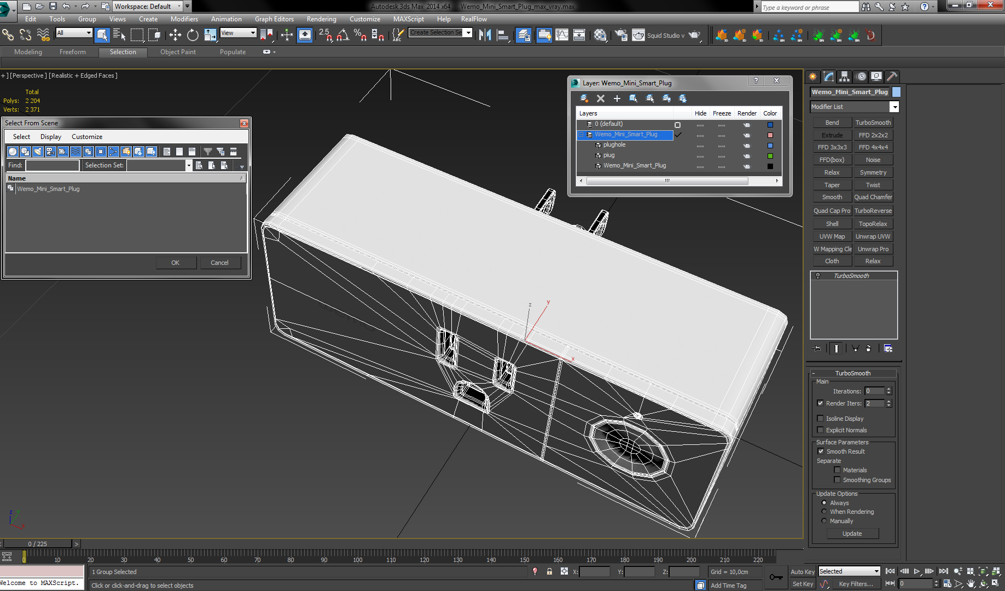Click Cancel in Select From Scene
The width and height of the screenshot is (1005, 591).
pos(219,263)
